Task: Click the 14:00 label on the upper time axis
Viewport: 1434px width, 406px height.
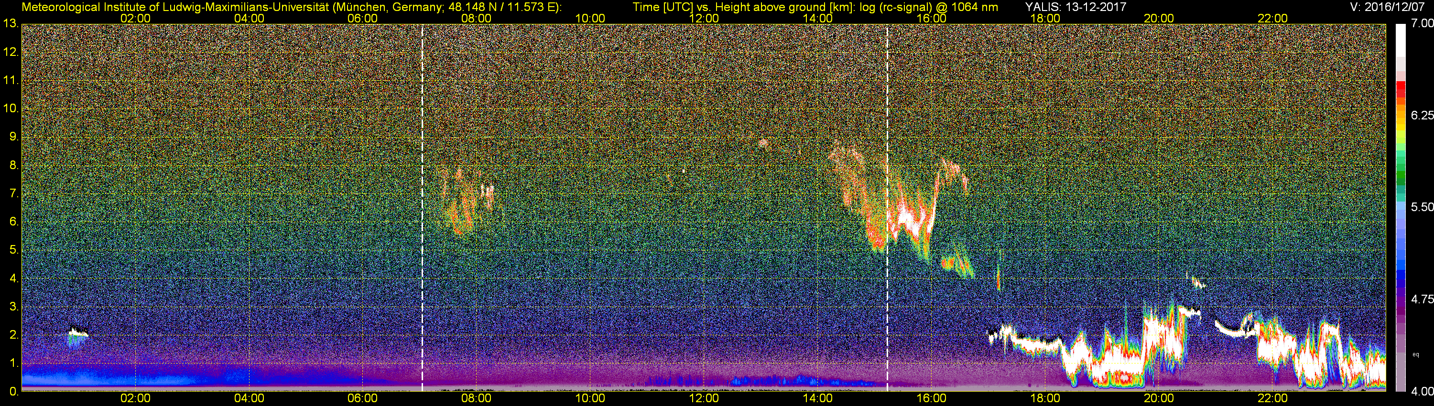Action: [x=817, y=18]
